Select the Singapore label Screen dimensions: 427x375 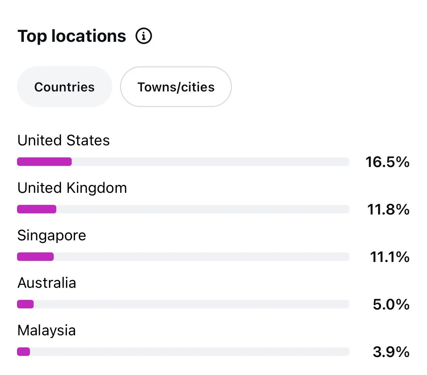(52, 236)
